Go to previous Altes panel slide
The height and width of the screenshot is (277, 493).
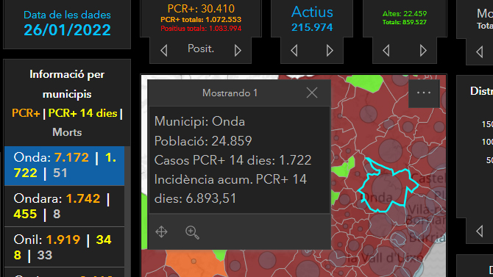point(386,50)
